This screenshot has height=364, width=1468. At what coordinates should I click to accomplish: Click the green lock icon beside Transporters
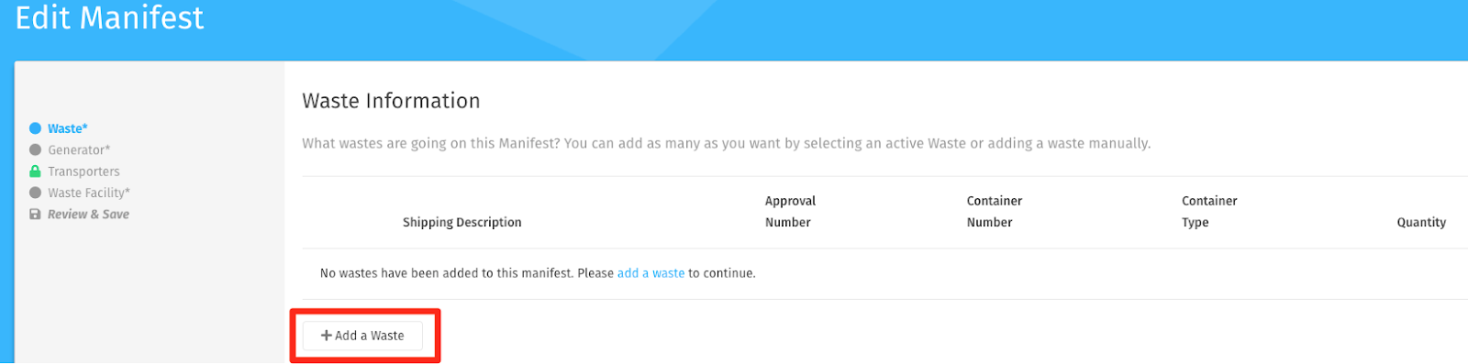(35, 171)
